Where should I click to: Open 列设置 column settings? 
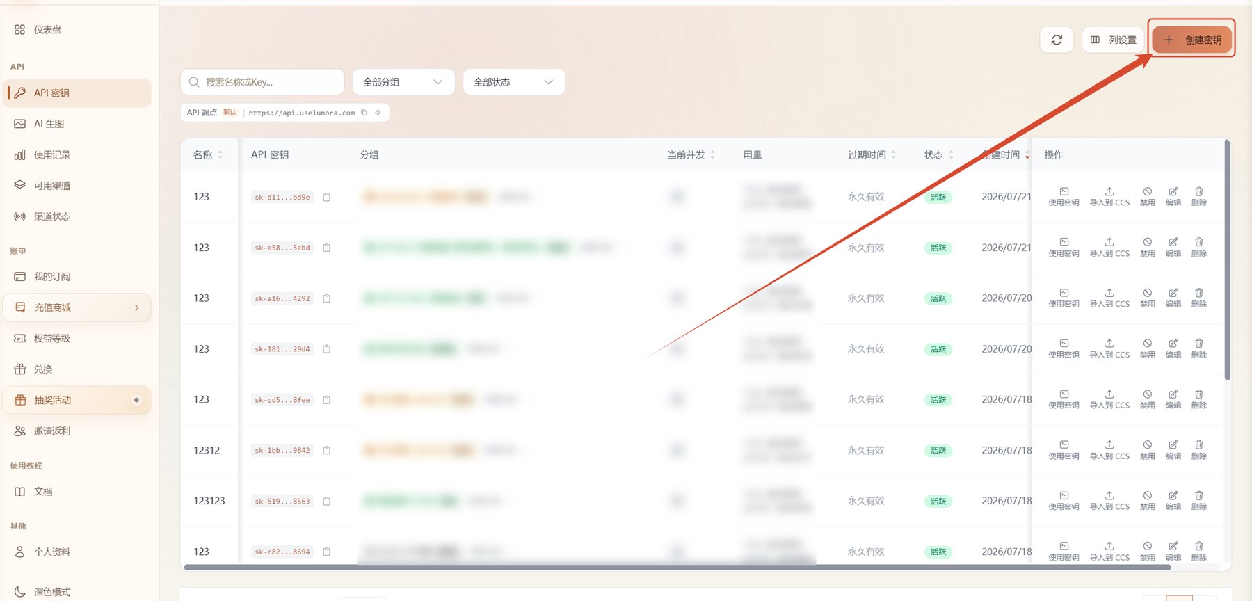click(x=1113, y=40)
